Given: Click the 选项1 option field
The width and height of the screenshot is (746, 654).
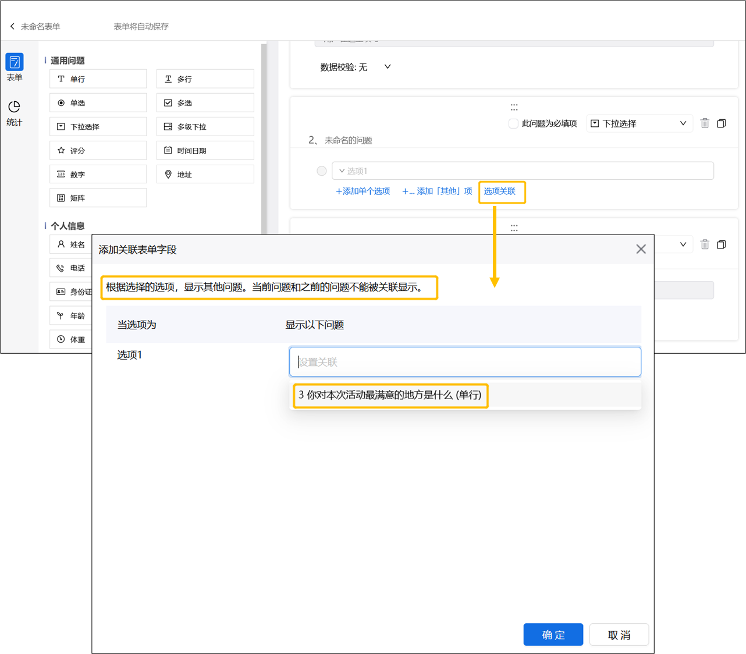Looking at the screenshot, I should point(523,171).
